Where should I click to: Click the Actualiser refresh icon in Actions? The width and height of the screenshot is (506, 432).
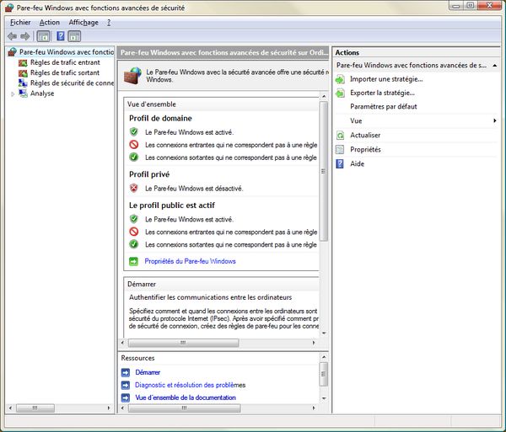point(339,135)
